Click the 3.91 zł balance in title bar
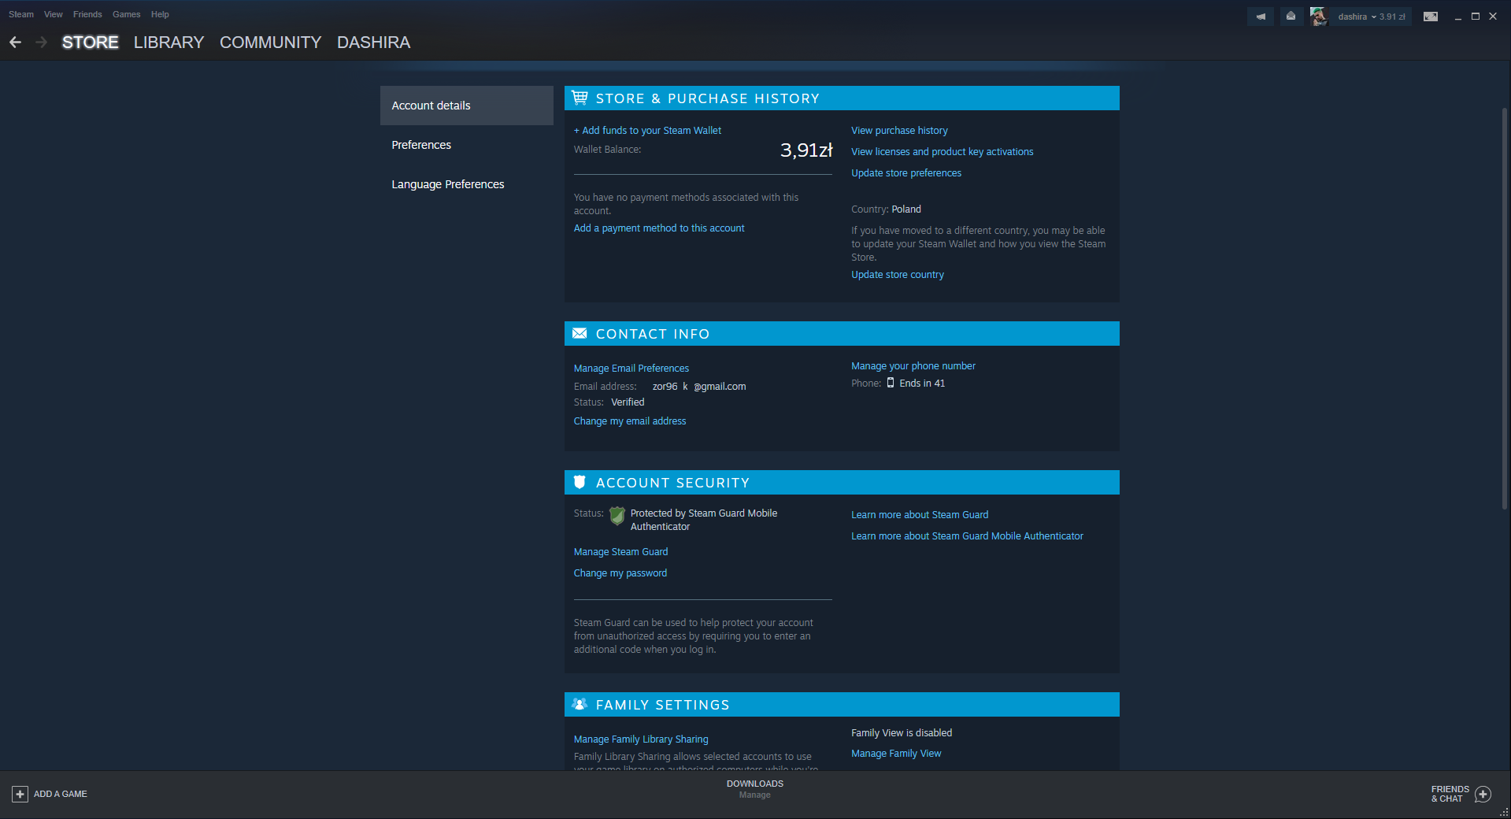 pyautogui.click(x=1392, y=17)
